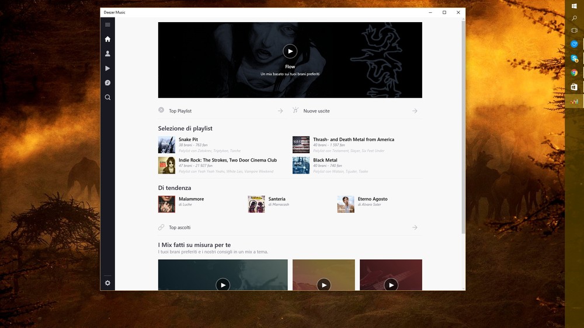Click the 'di Luche' artist text
The height and width of the screenshot is (328, 584).
[x=185, y=204]
